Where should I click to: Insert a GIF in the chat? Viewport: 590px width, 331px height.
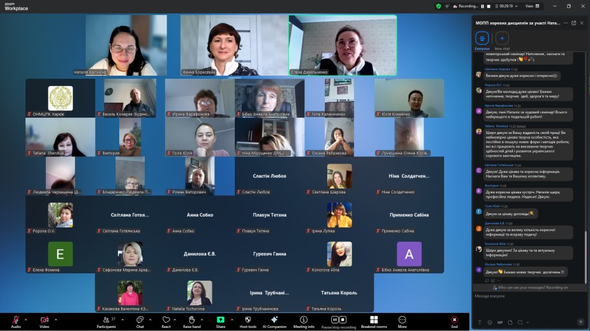coord(499,322)
